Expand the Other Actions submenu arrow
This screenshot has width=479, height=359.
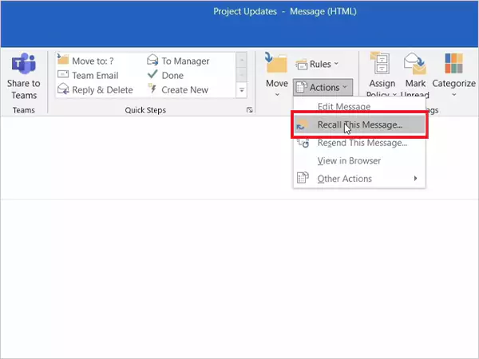415,178
